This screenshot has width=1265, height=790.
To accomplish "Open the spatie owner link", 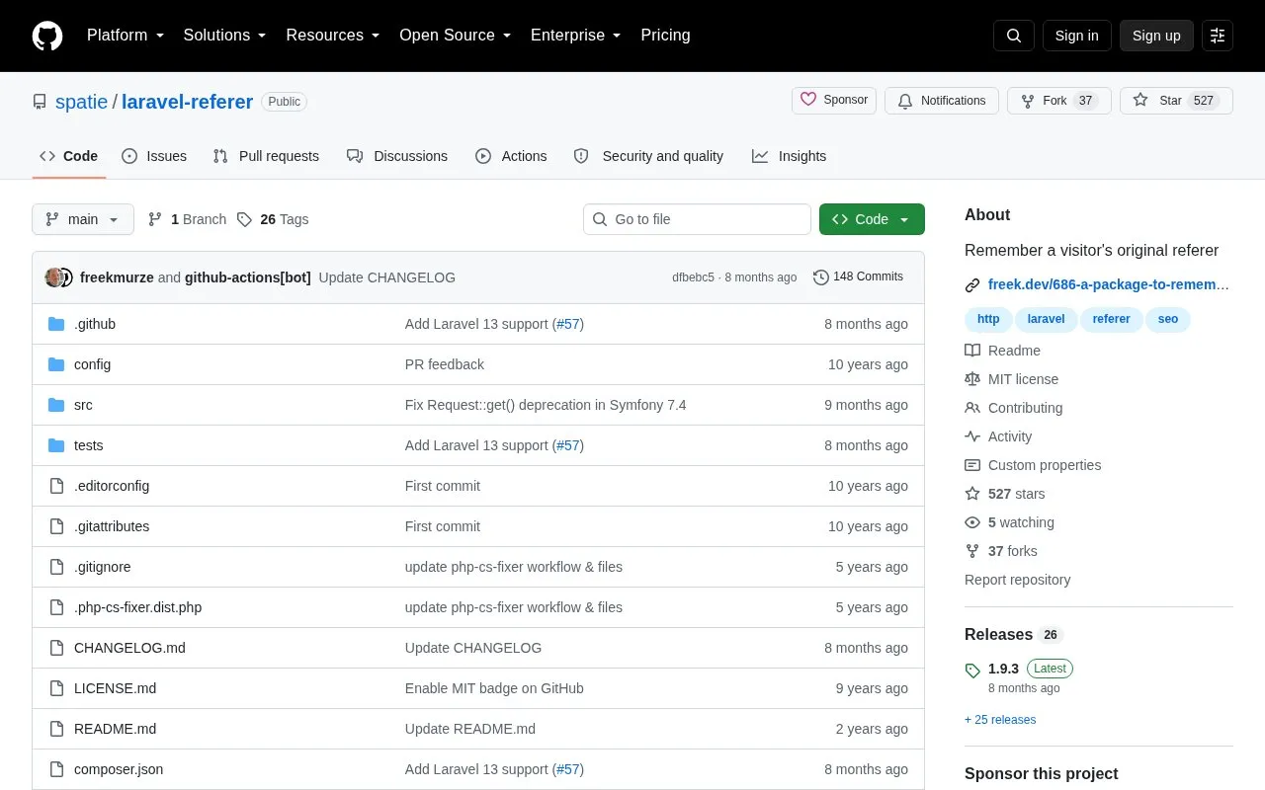I will [82, 102].
